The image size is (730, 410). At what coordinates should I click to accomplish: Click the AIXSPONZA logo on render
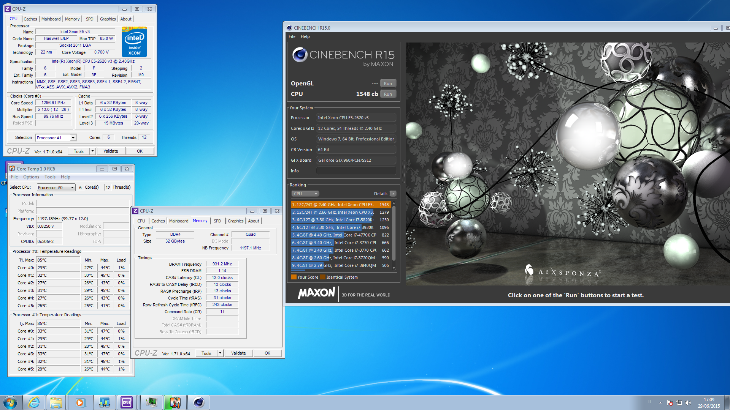coord(563,271)
